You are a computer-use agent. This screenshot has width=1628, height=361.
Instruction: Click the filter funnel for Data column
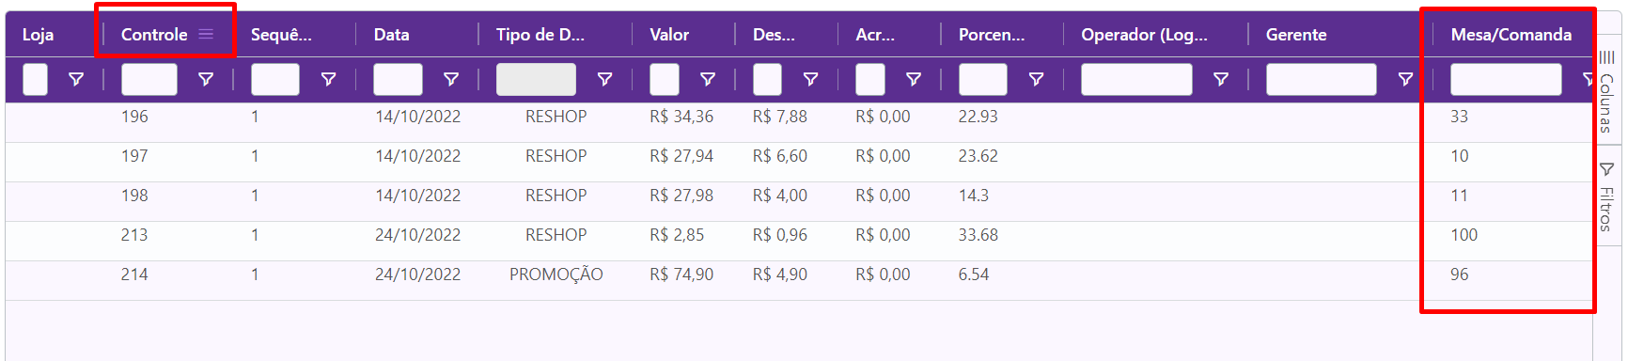pyautogui.click(x=451, y=79)
